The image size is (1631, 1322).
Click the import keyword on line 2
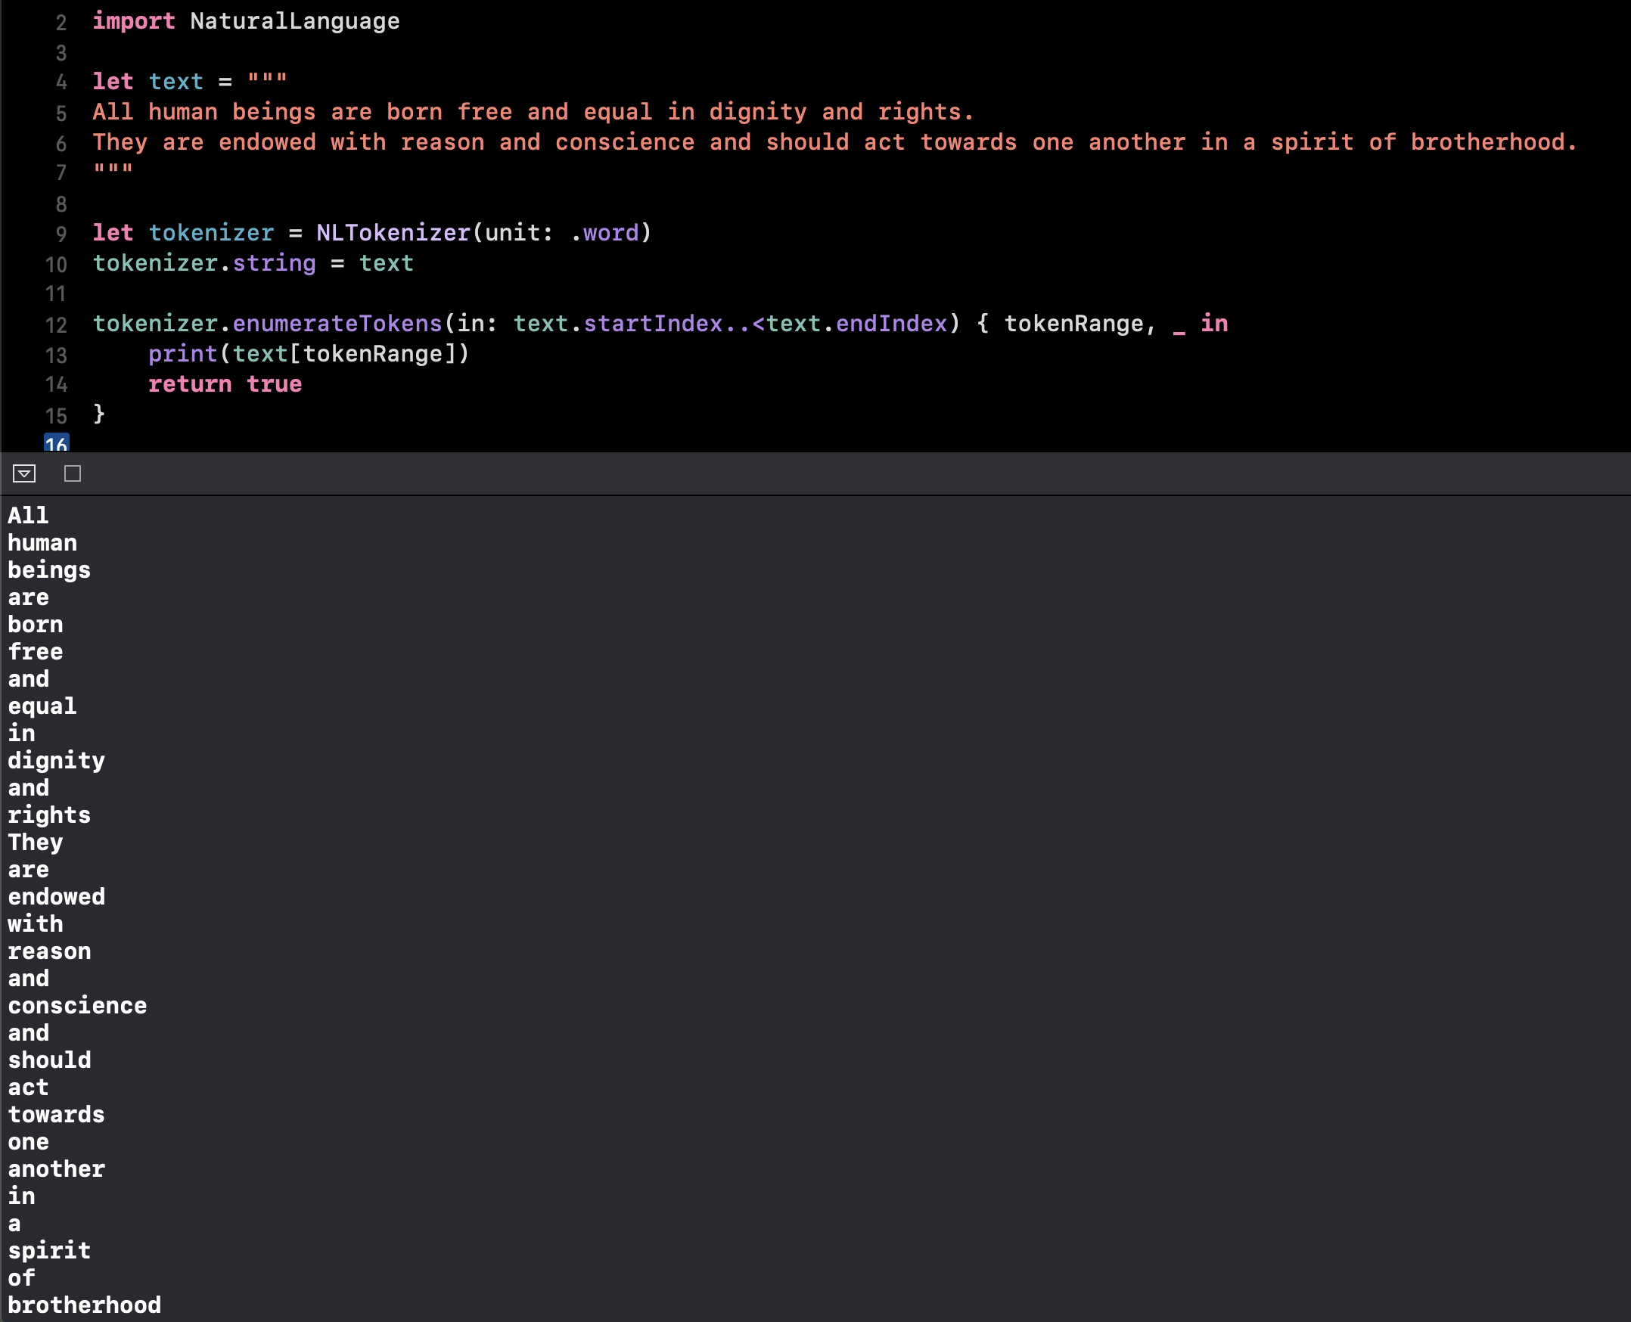(x=133, y=21)
